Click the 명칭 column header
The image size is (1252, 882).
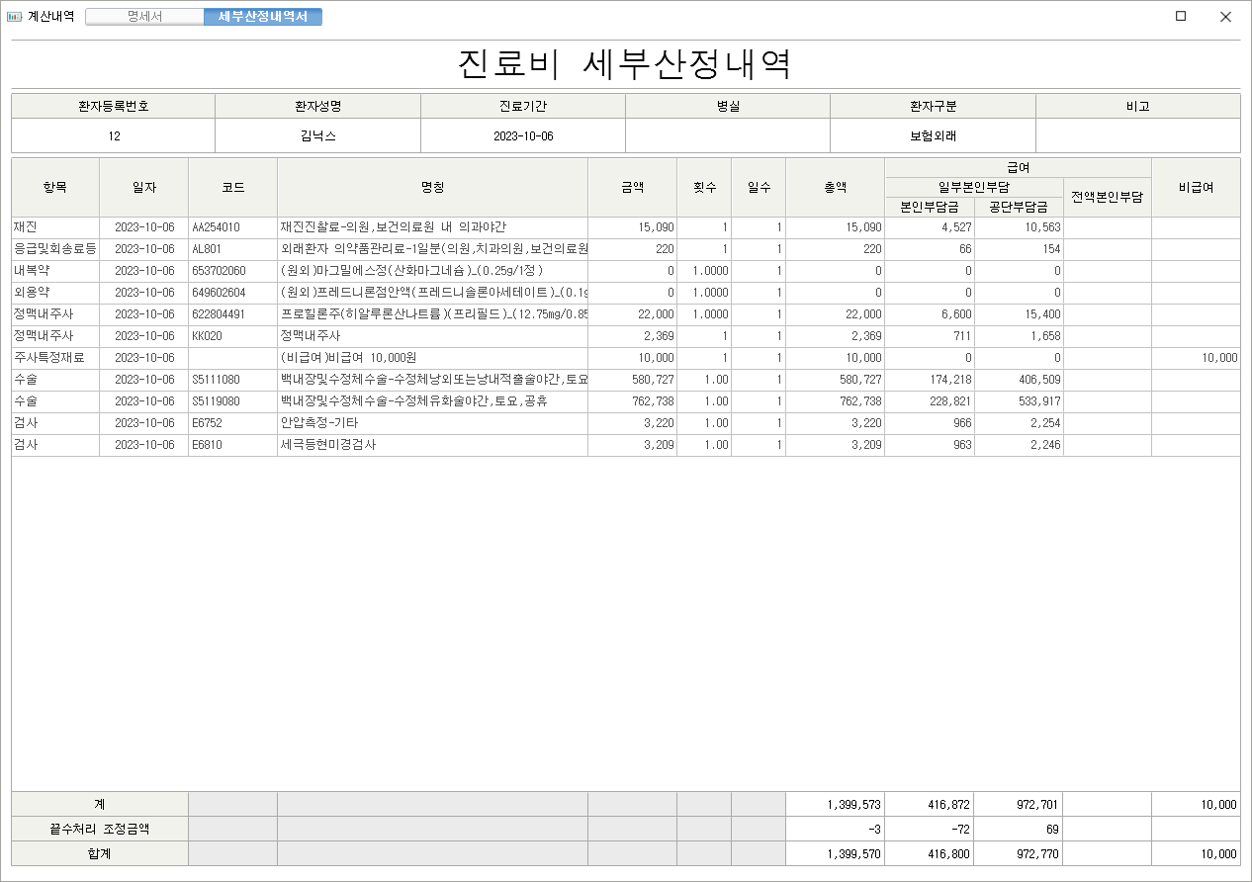click(x=432, y=187)
